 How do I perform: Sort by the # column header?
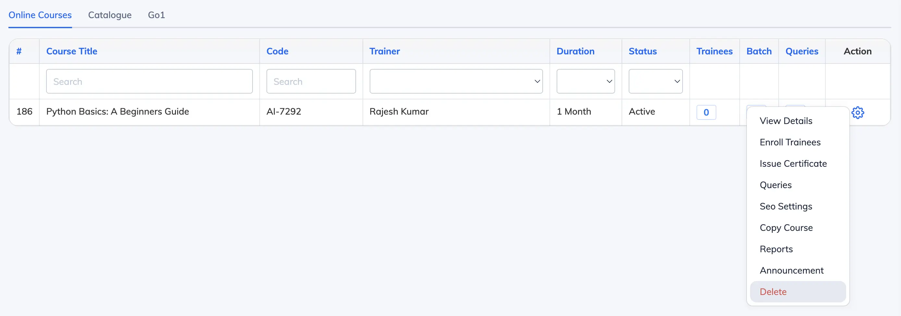tap(19, 51)
